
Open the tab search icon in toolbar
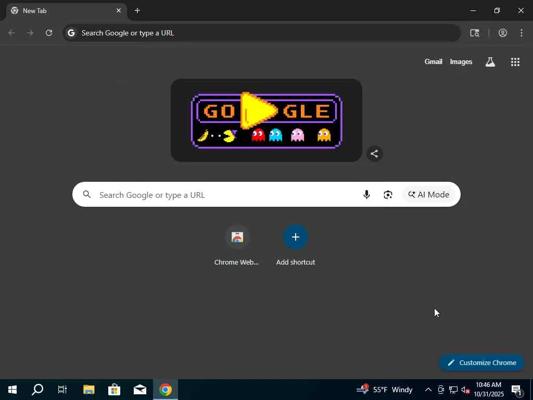coord(475,33)
